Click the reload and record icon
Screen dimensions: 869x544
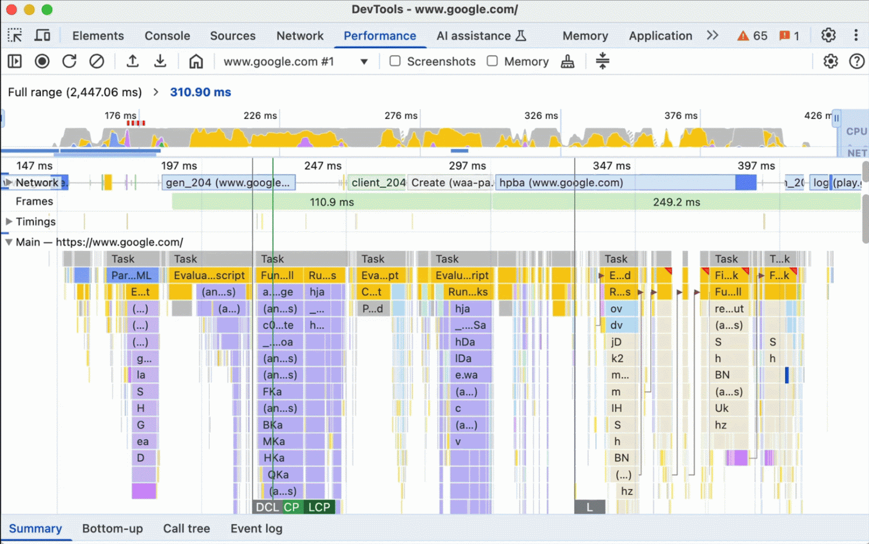[69, 61]
